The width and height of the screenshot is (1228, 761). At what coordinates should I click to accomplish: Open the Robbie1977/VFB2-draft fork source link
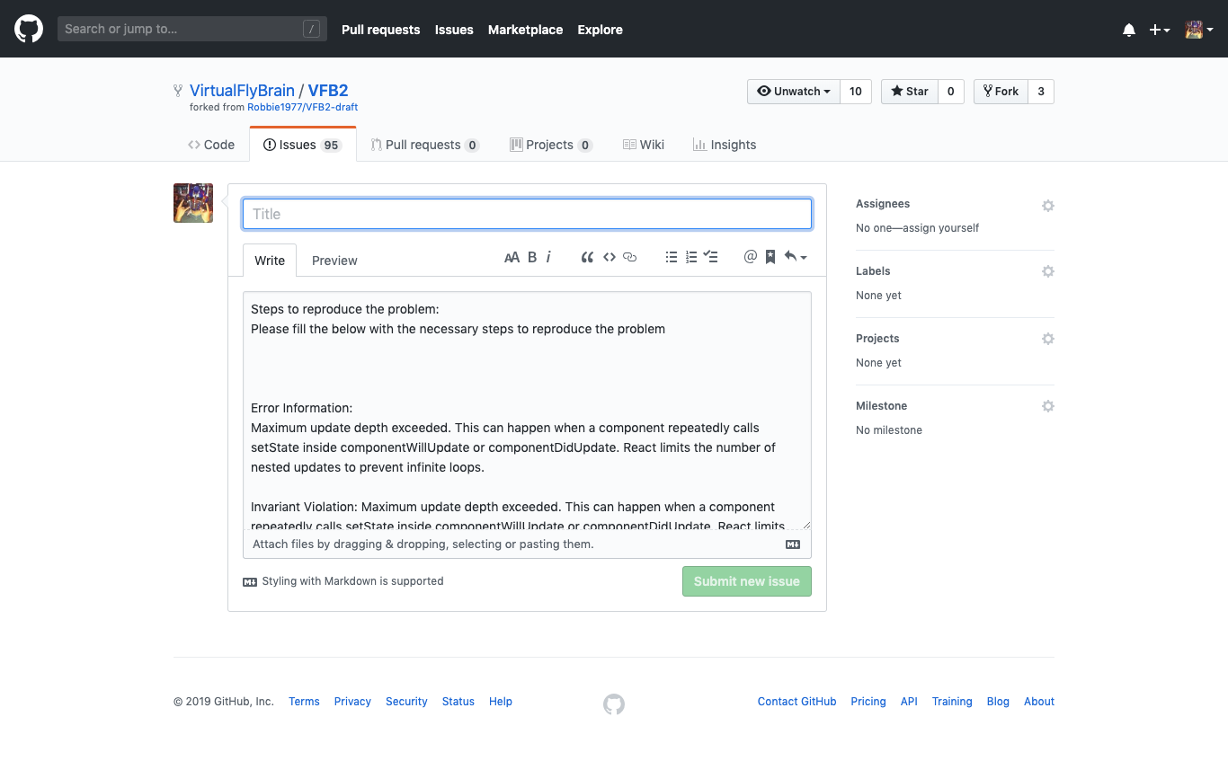pyautogui.click(x=303, y=107)
